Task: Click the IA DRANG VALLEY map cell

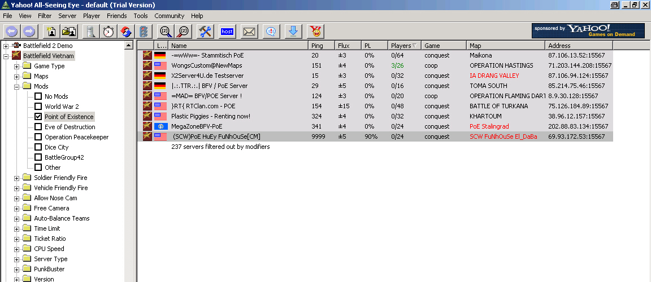Action: [x=494, y=76]
